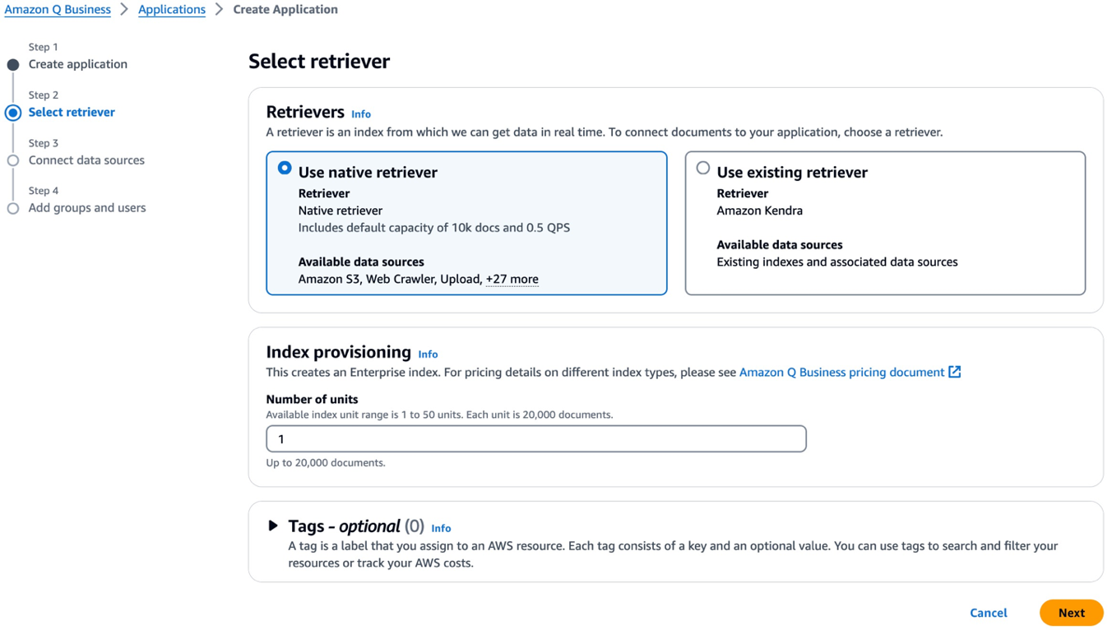The width and height of the screenshot is (1112, 630).
Task: Navigate to Applications via breadcrumb
Action: [171, 9]
